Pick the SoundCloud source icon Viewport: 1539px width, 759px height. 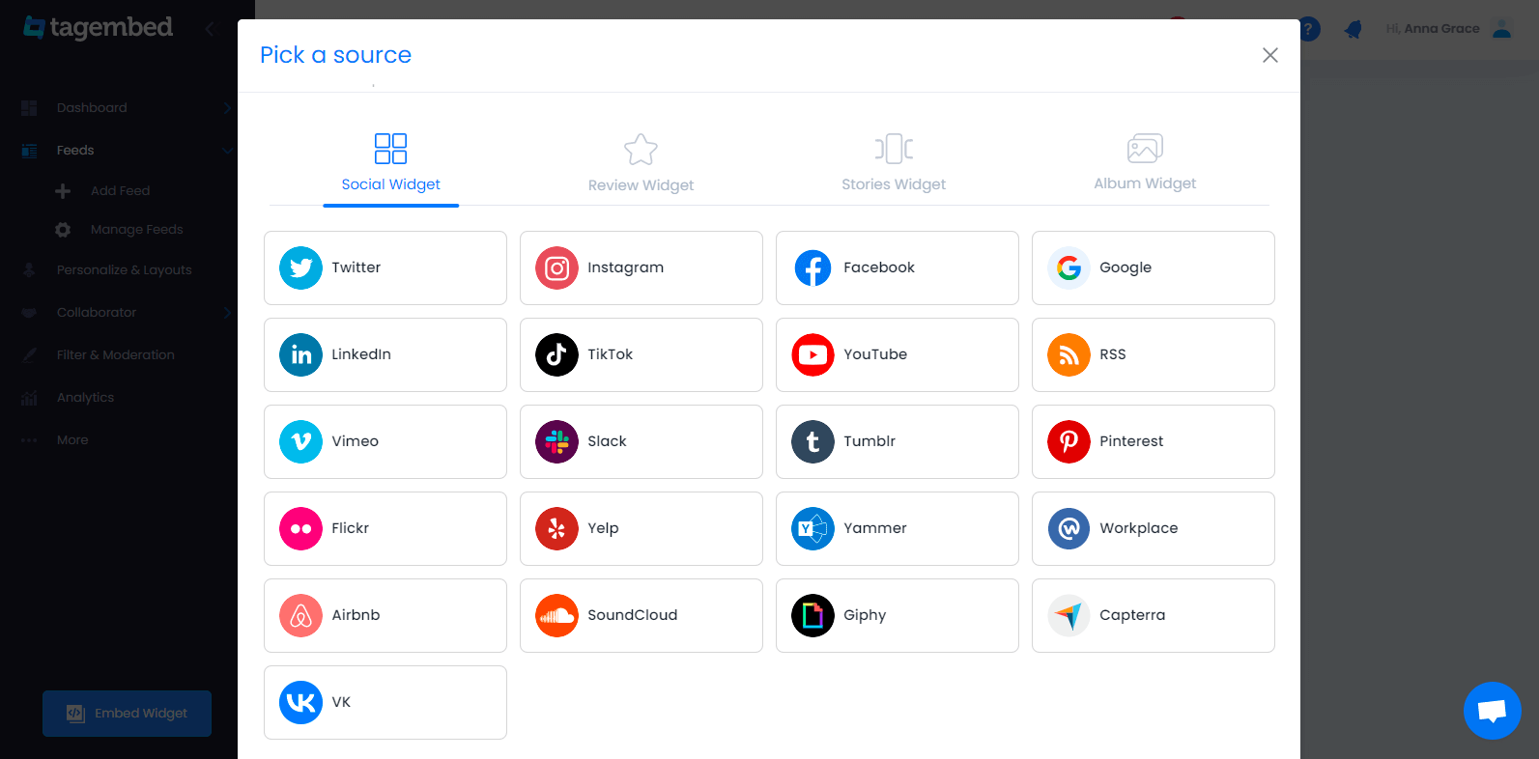pyautogui.click(x=556, y=615)
